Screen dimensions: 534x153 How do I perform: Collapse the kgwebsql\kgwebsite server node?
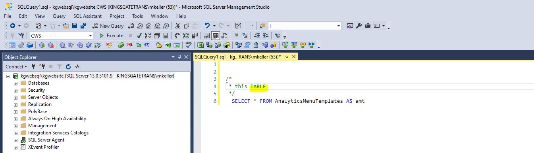tap(8, 76)
